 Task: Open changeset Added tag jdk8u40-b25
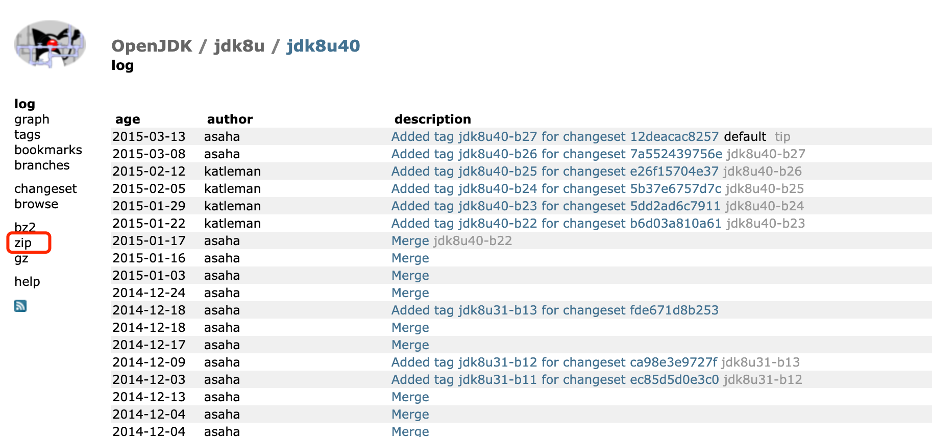(555, 172)
